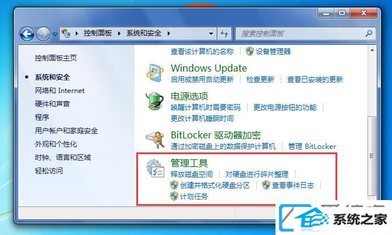
Task: Expand the recent pages dropdown arrow
Action: coord(55,34)
